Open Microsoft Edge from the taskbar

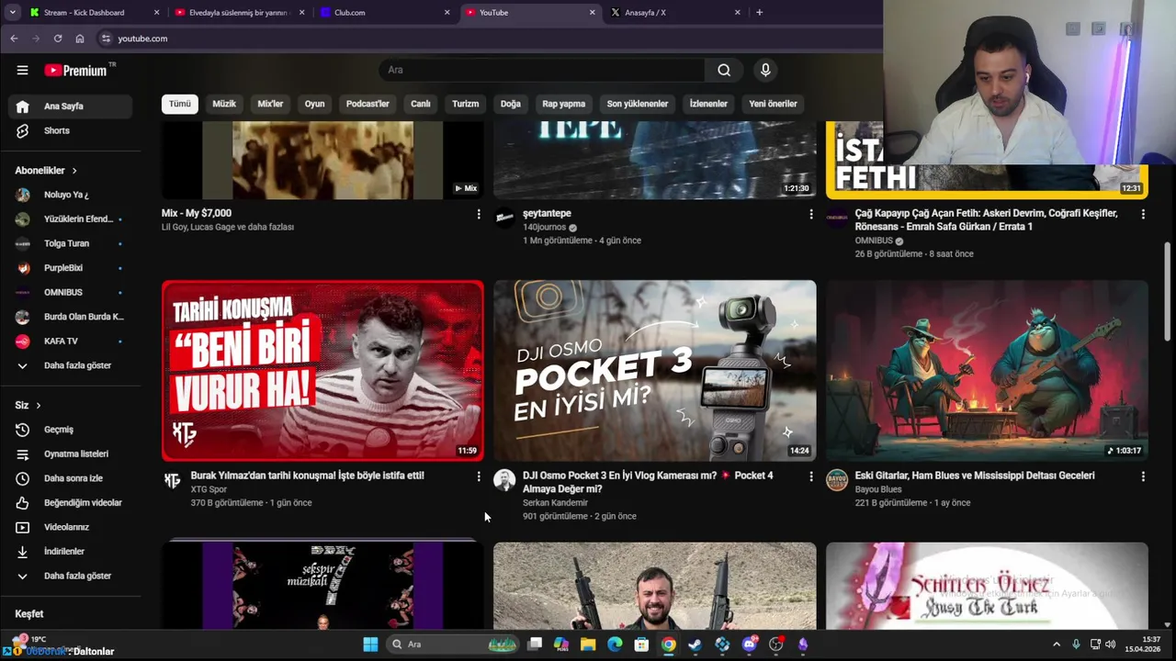coord(615,644)
